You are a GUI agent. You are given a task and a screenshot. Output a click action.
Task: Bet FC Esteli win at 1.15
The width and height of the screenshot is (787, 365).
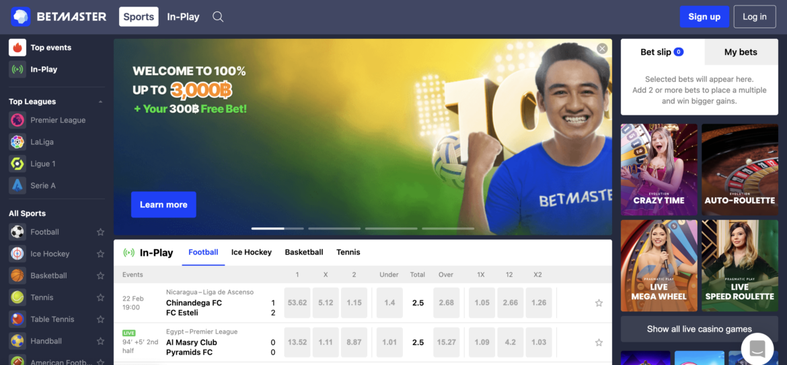[x=354, y=303]
